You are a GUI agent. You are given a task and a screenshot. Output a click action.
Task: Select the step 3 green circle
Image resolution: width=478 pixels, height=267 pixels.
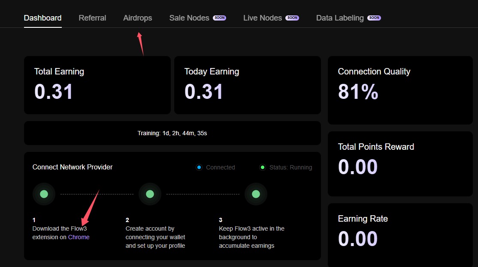[x=256, y=194]
